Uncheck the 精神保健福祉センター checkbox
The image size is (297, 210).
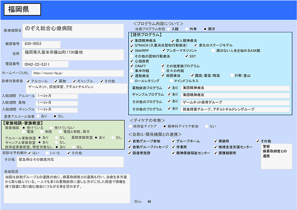tap(173, 153)
